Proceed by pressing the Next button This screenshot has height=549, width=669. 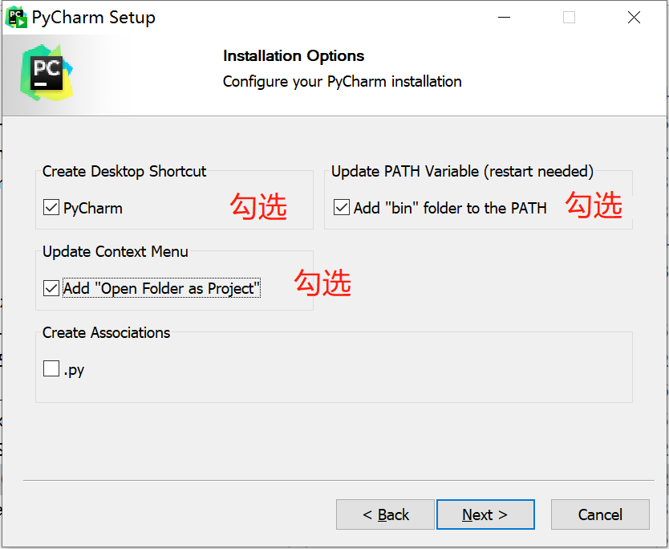[485, 514]
